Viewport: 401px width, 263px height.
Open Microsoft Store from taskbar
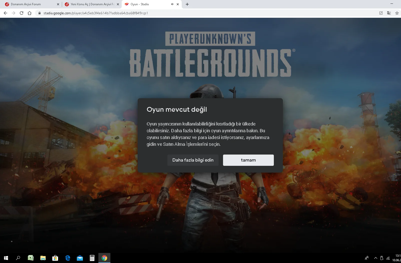pos(55,258)
